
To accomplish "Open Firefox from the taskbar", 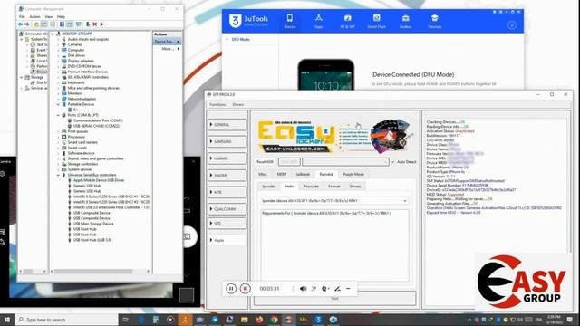I will coord(259,320).
